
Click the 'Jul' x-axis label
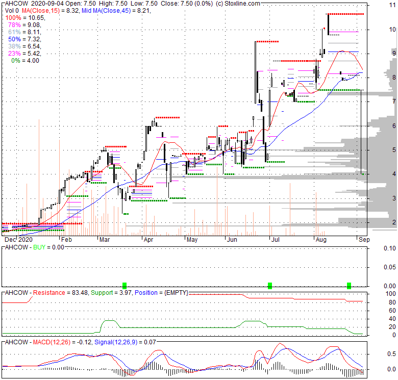(x=276, y=240)
